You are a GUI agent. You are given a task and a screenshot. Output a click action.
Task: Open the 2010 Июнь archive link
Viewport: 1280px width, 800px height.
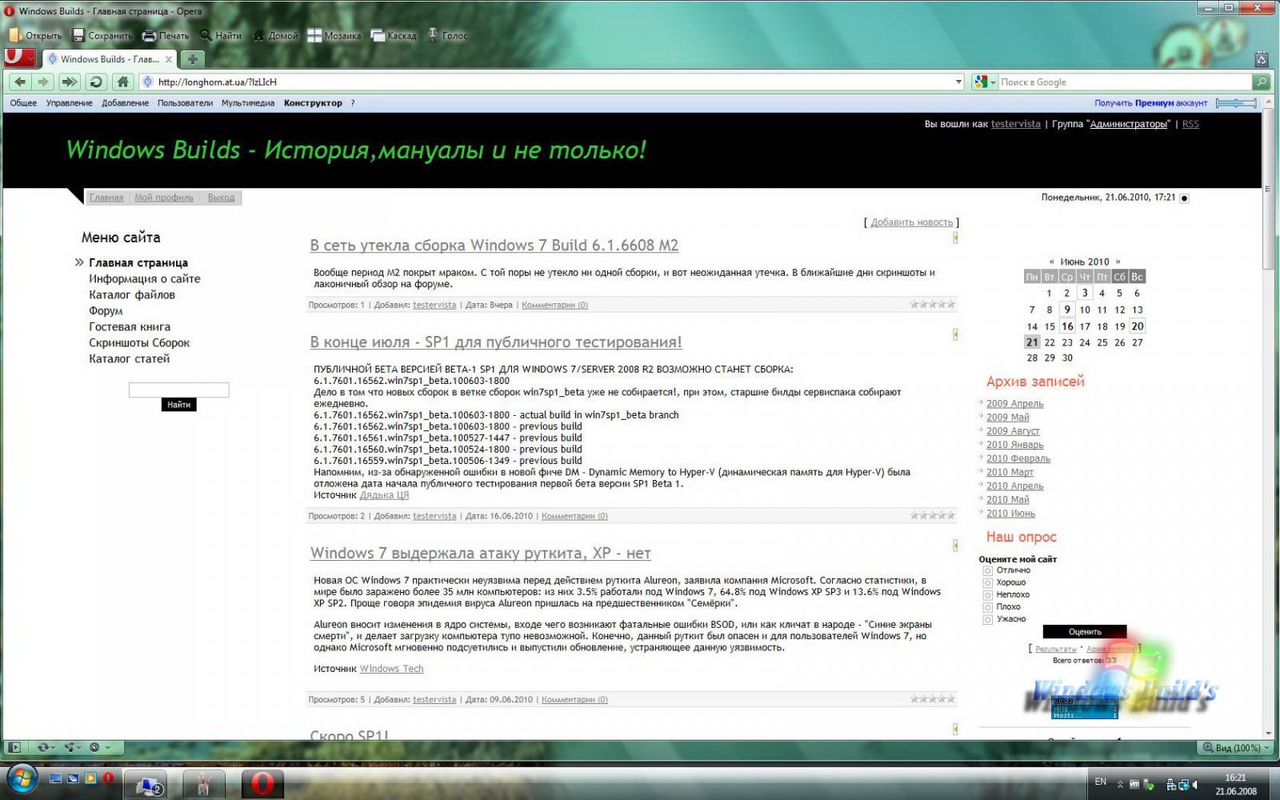tap(1010, 514)
